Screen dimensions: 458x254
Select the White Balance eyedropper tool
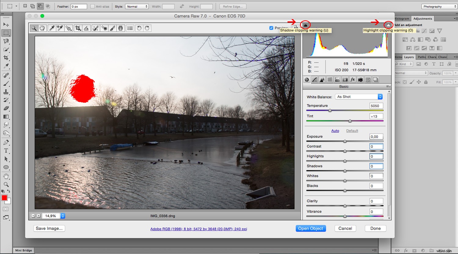point(52,28)
